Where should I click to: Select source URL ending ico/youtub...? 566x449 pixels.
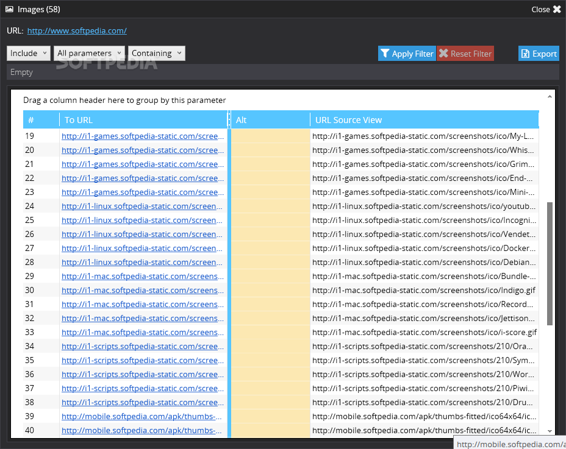point(424,207)
